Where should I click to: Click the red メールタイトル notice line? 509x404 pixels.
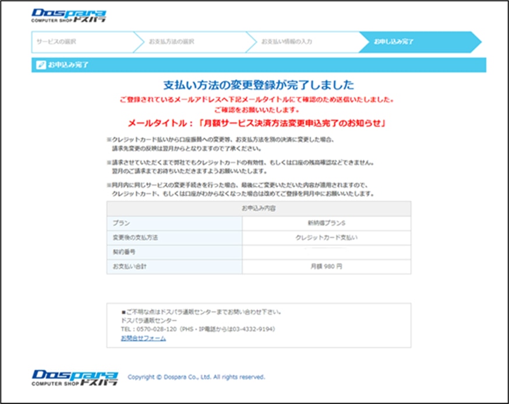(258, 124)
